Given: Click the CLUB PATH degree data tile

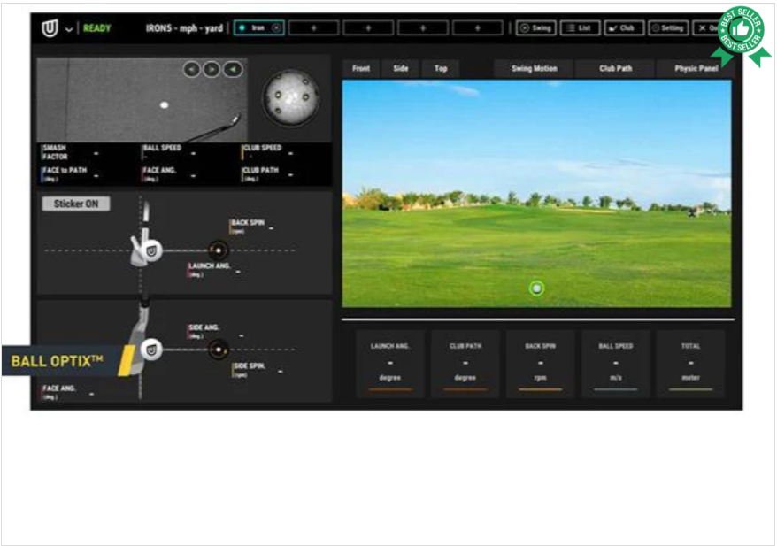Looking at the screenshot, I should (x=465, y=364).
